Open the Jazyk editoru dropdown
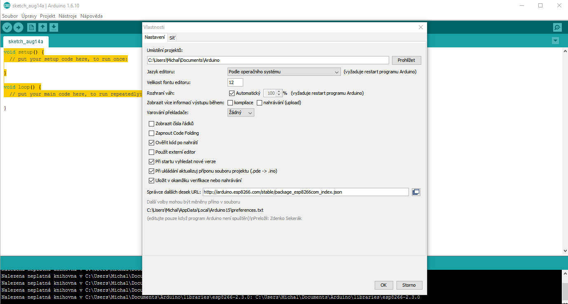Image resolution: width=568 pixels, height=304 pixels. (284, 71)
